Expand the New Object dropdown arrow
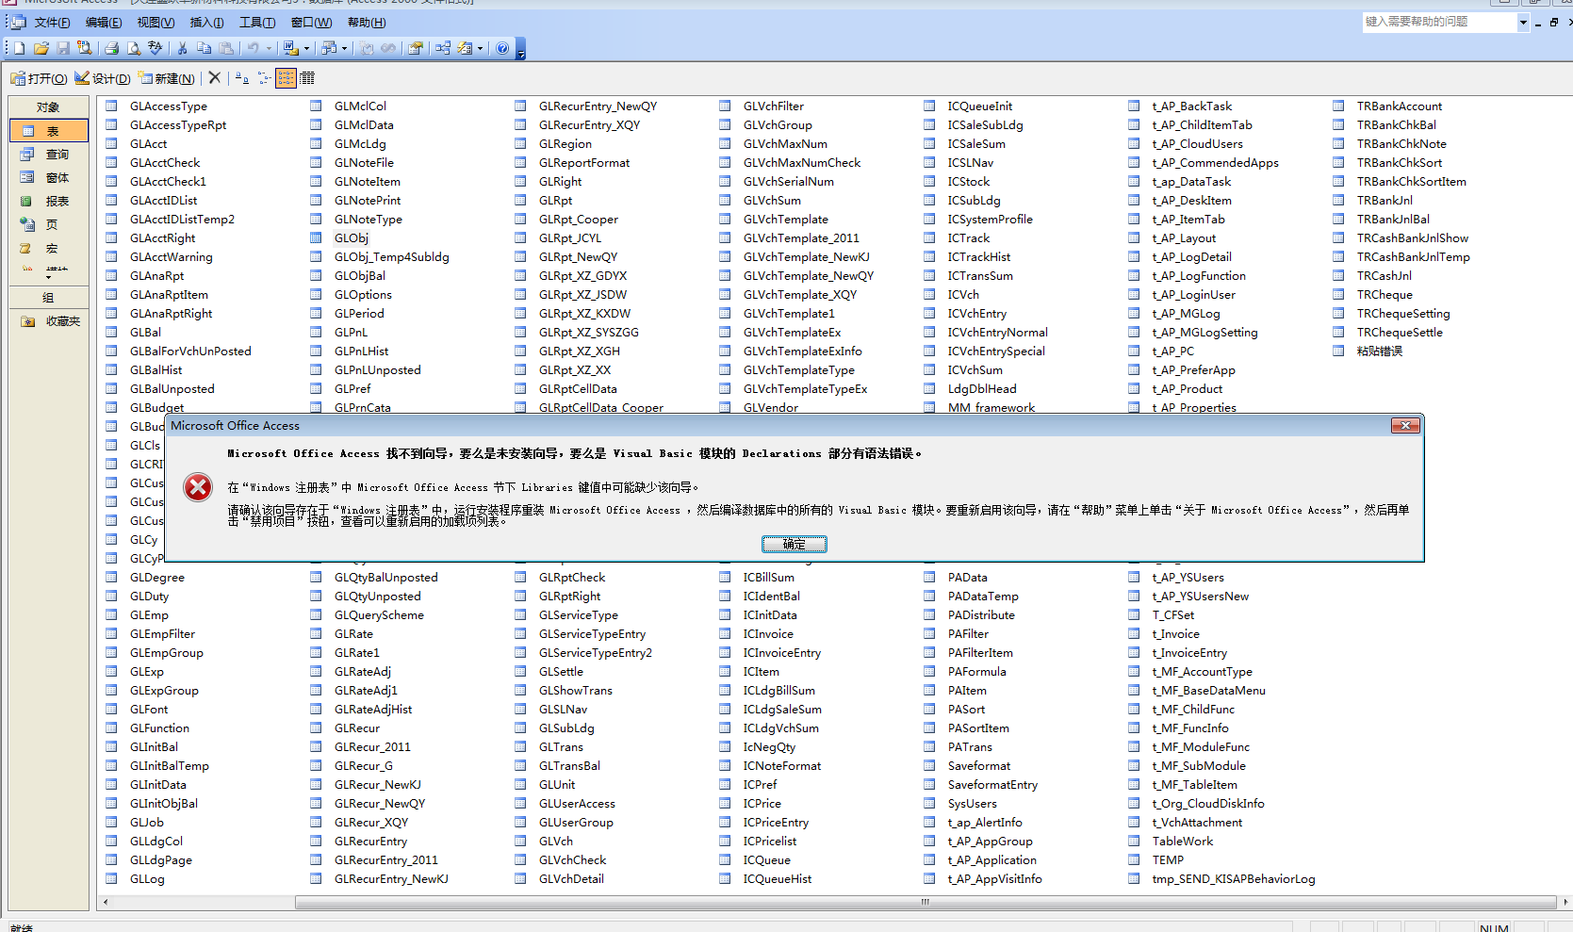 (x=480, y=48)
